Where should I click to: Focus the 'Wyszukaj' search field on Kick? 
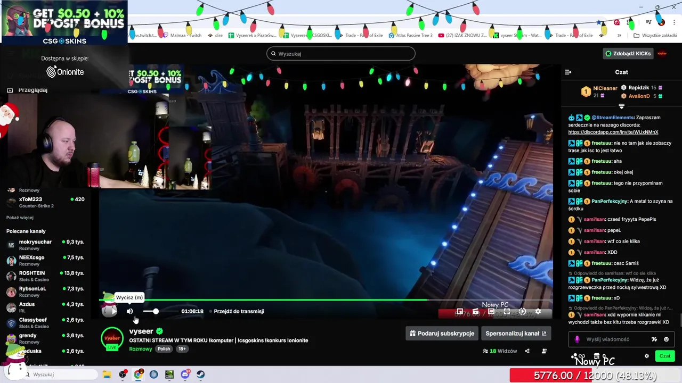[x=341, y=54]
